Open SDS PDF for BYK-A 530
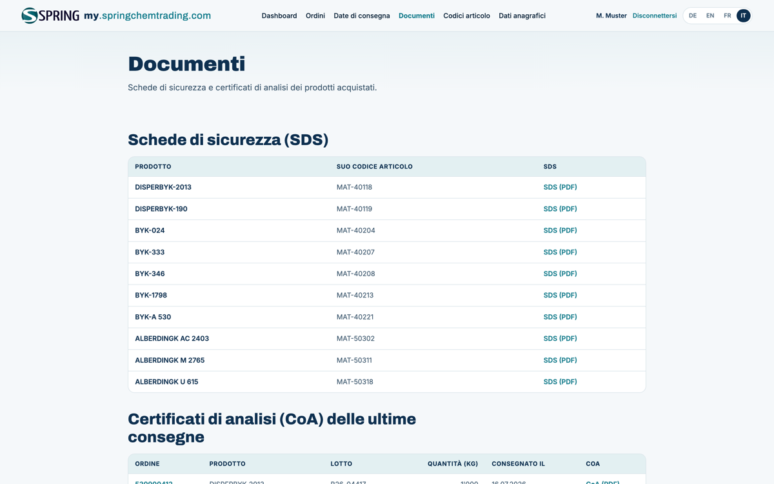 (x=560, y=317)
